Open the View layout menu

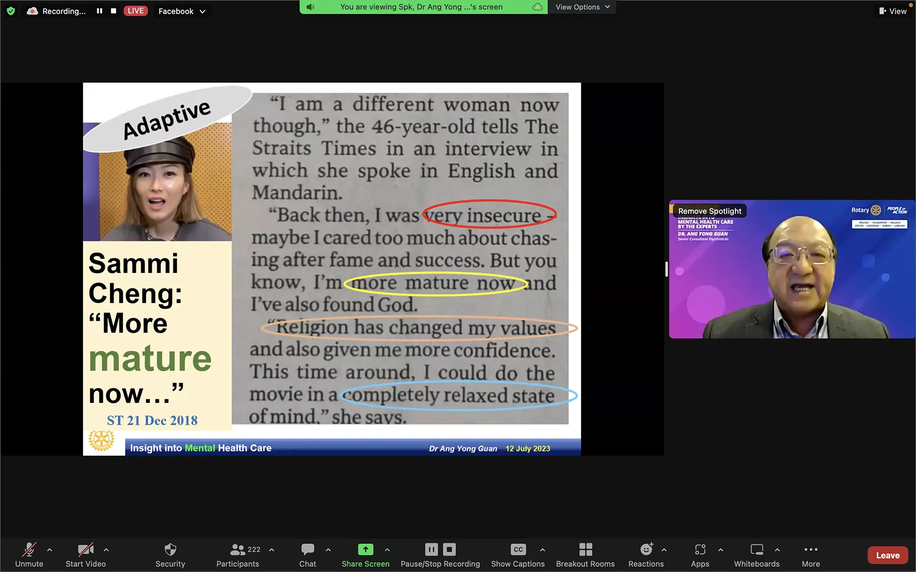coord(893,11)
